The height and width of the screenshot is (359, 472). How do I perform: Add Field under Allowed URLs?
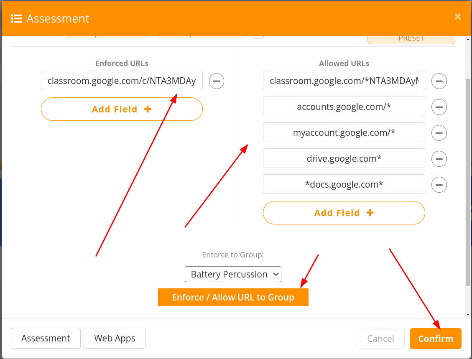(344, 213)
